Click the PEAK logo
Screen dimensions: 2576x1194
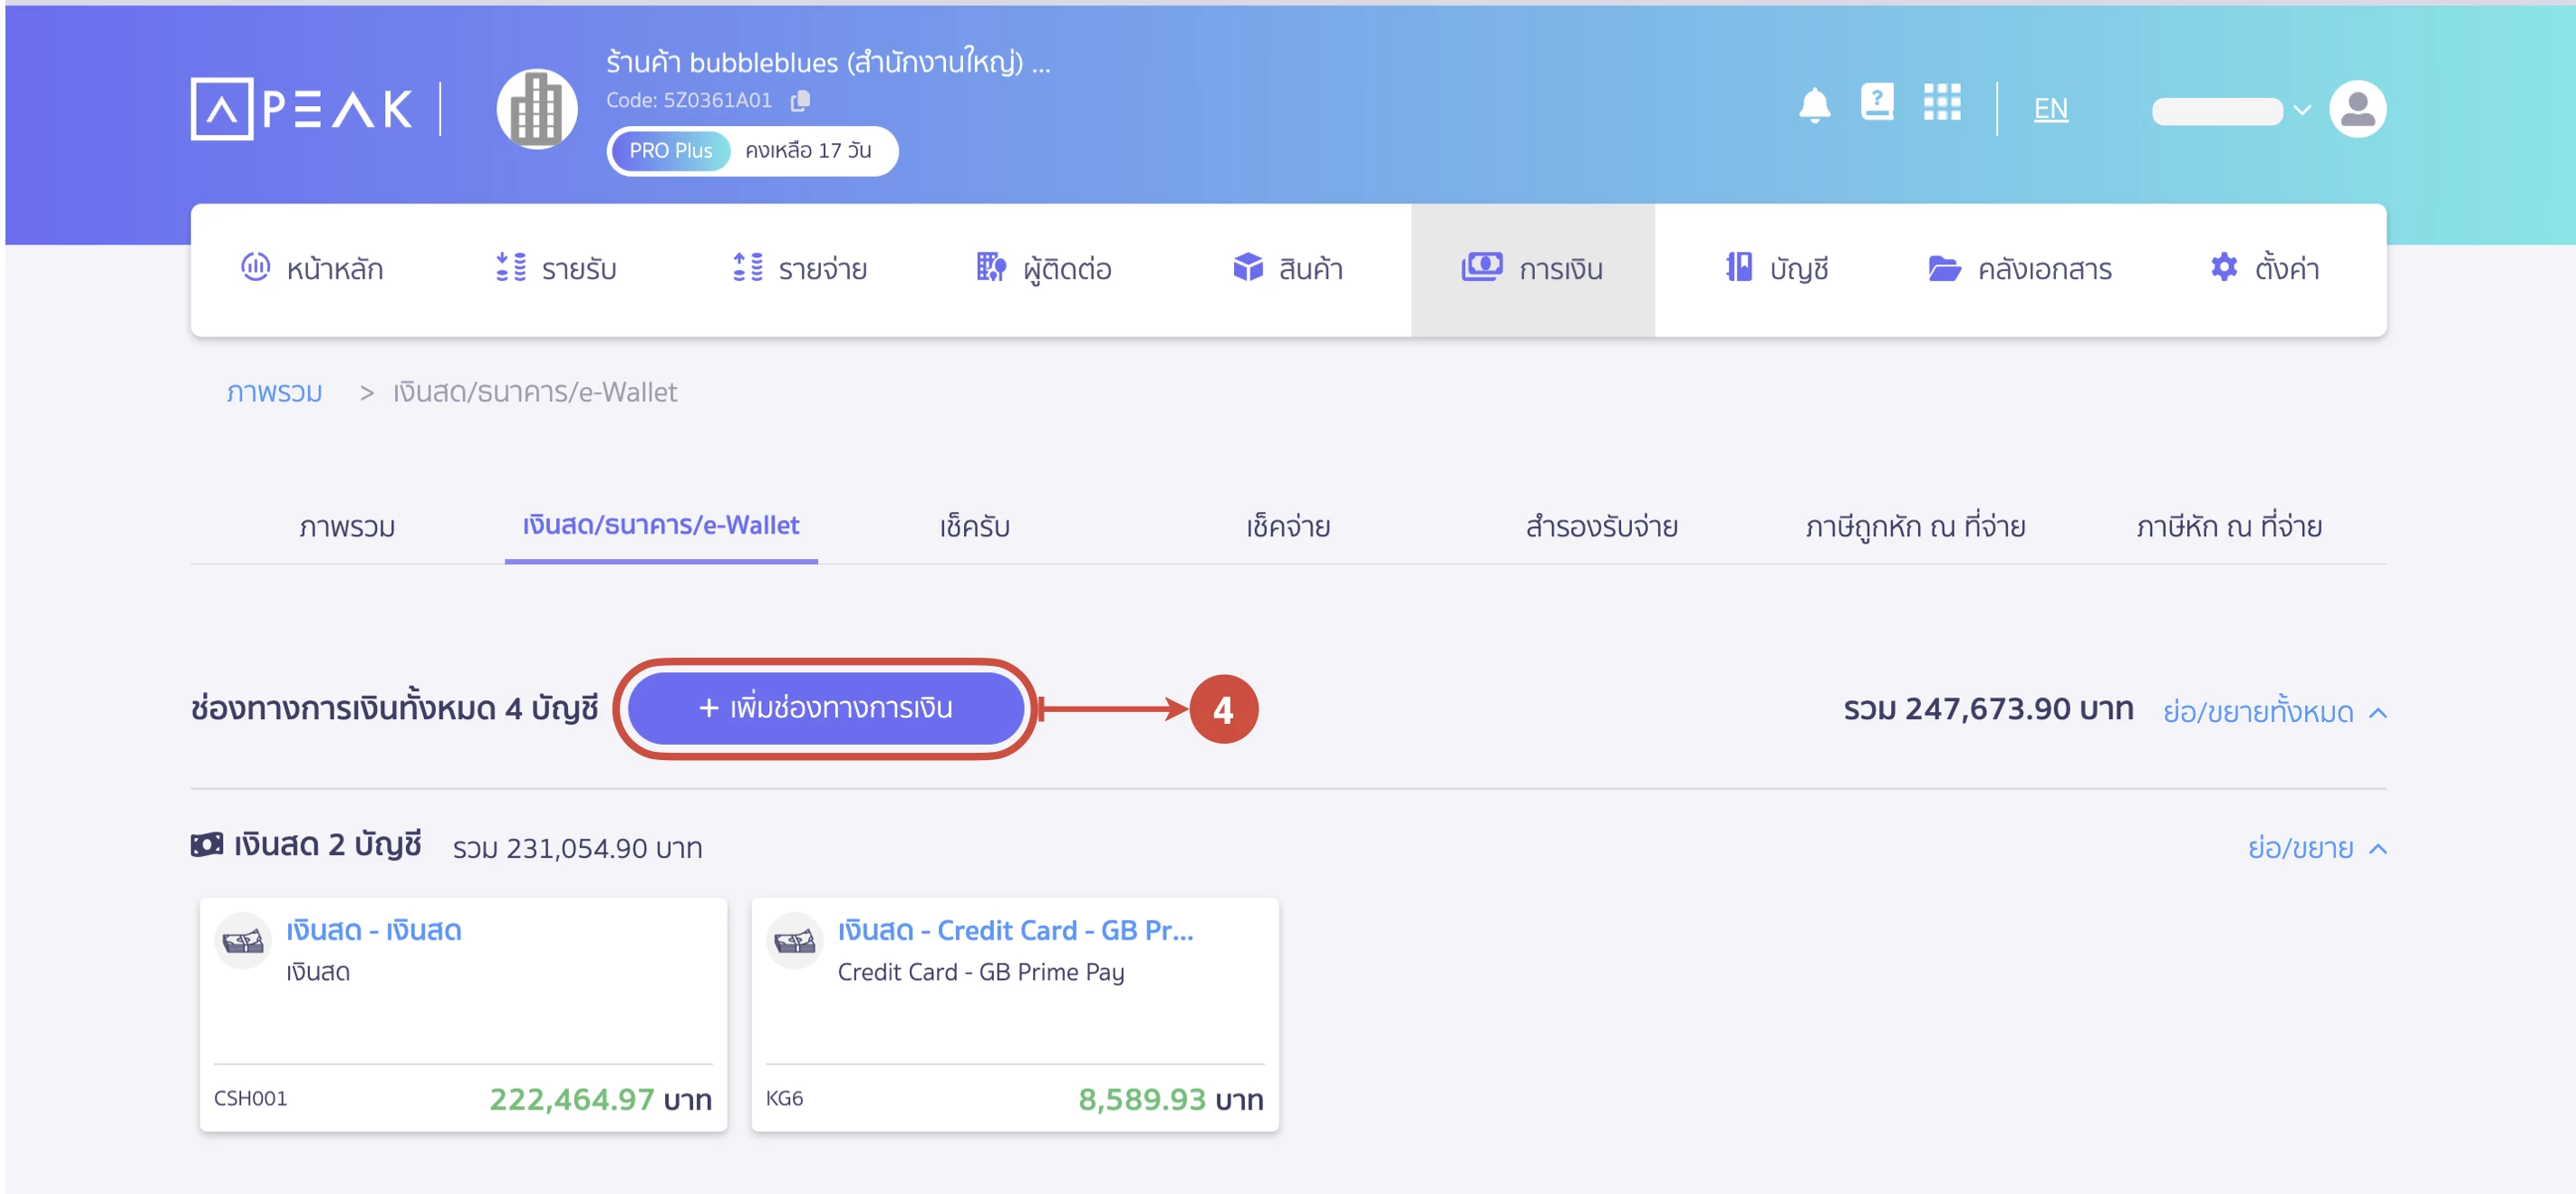click(x=302, y=108)
